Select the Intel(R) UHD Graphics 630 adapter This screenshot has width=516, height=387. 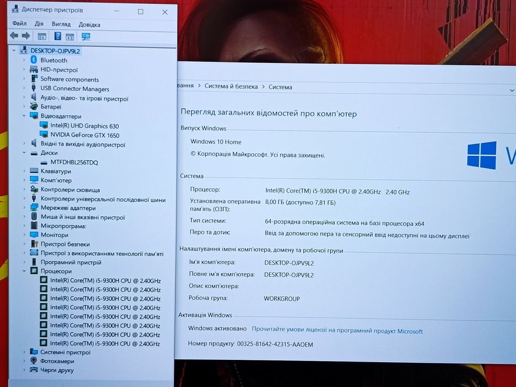point(84,125)
